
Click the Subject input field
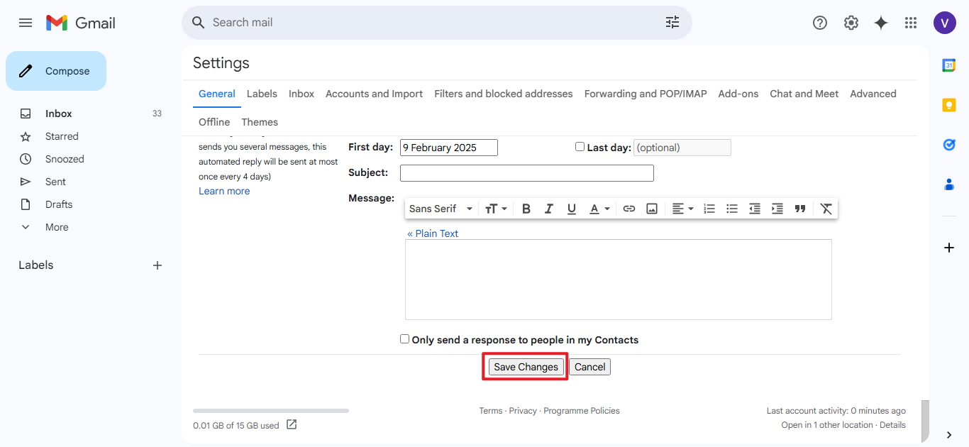526,173
